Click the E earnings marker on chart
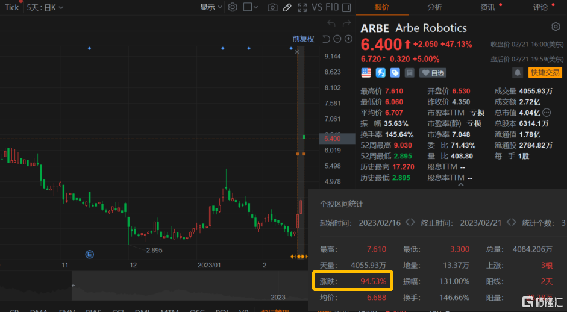 click(90, 255)
